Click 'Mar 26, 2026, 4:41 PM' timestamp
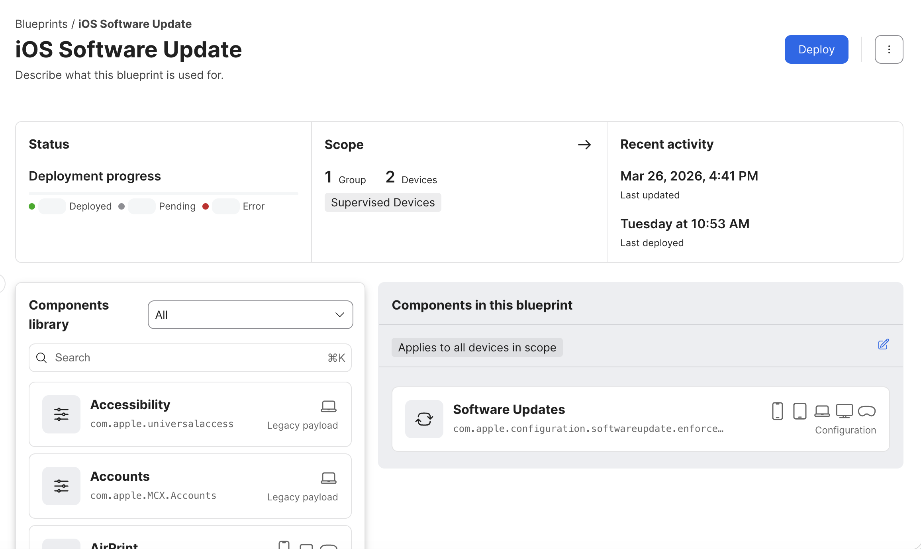 pos(689,176)
